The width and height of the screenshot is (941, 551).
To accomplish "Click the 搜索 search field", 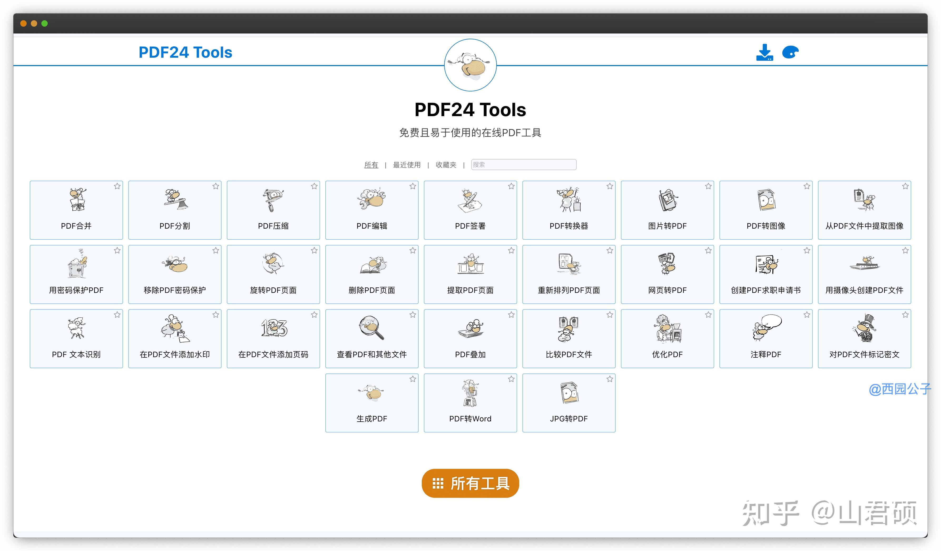I will (523, 165).
